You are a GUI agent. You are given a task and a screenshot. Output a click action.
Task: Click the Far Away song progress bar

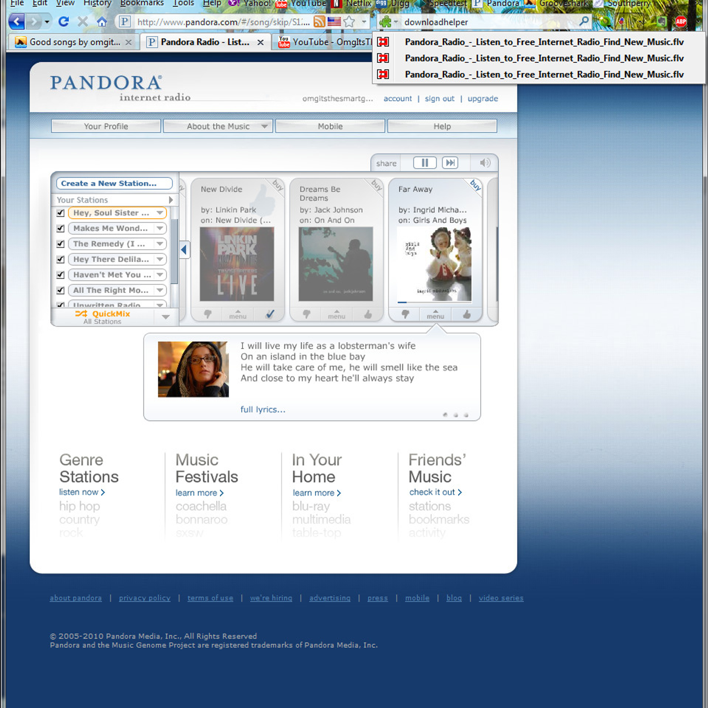(434, 302)
